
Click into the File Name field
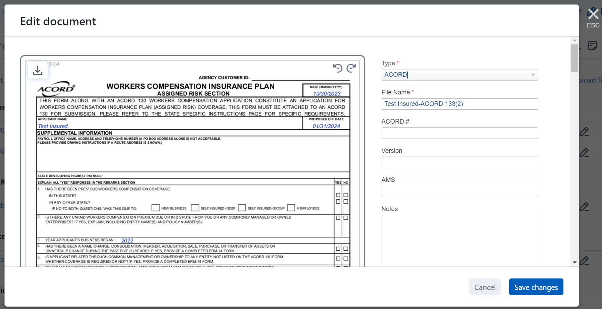459,104
